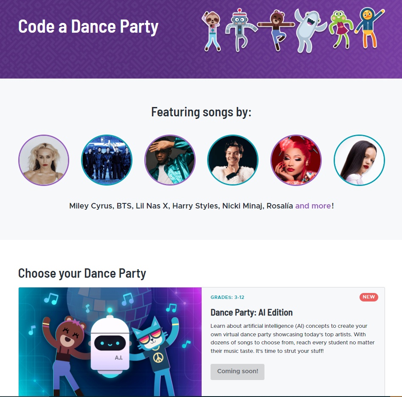Open the Harry Styles artist photo
Image resolution: width=402 pixels, height=397 pixels.
(233, 160)
